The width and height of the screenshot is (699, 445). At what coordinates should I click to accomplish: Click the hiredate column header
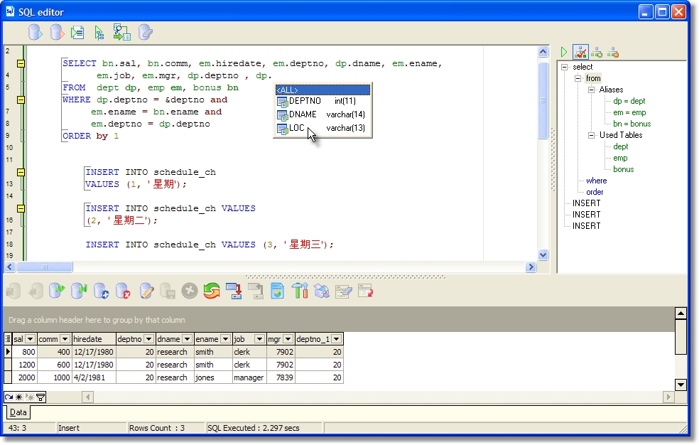[x=94, y=339]
